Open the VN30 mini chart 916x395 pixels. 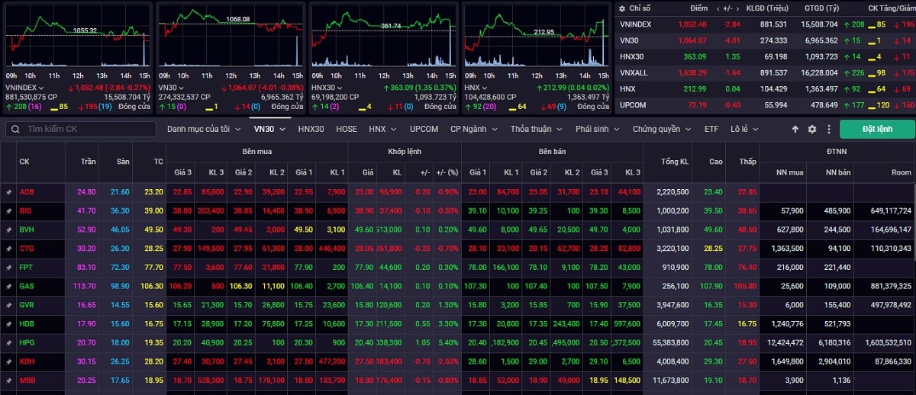pyautogui.click(x=230, y=36)
